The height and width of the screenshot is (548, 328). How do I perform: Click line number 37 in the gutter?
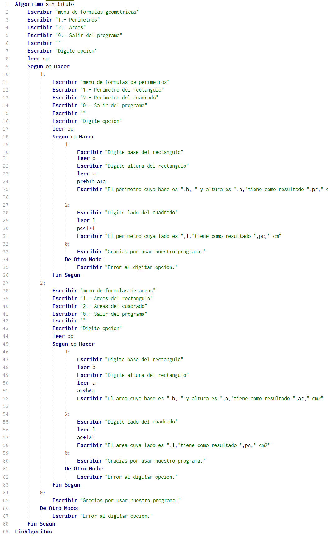[6, 283]
